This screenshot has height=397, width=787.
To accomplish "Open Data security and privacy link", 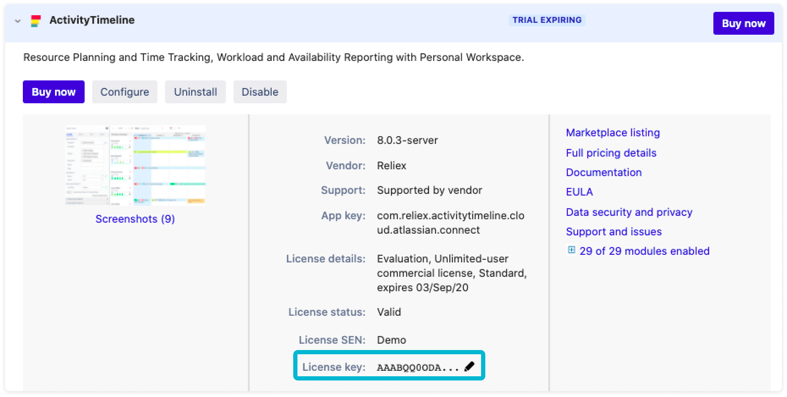I will (x=629, y=212).
